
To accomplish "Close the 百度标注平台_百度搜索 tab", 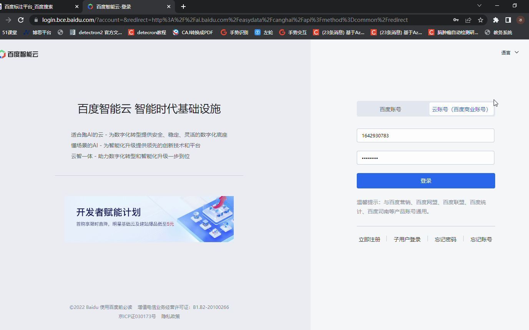I will tap(77, 7).
